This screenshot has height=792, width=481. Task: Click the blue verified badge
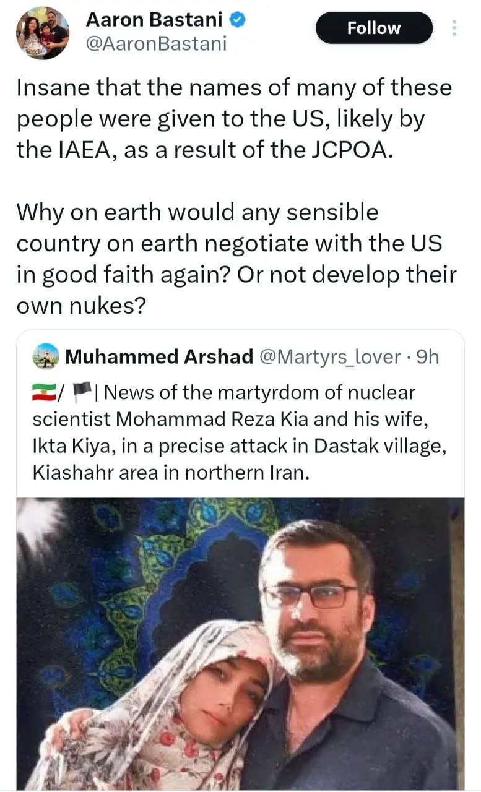[238, 20]
